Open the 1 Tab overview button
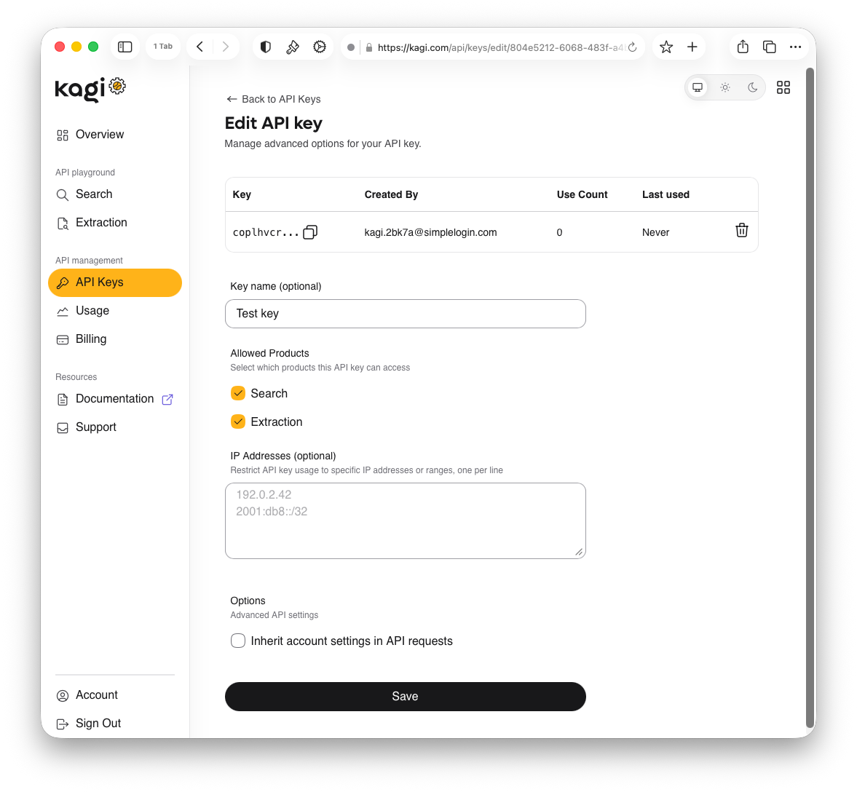This screenshot has height=792, width=857. (163, 47)
